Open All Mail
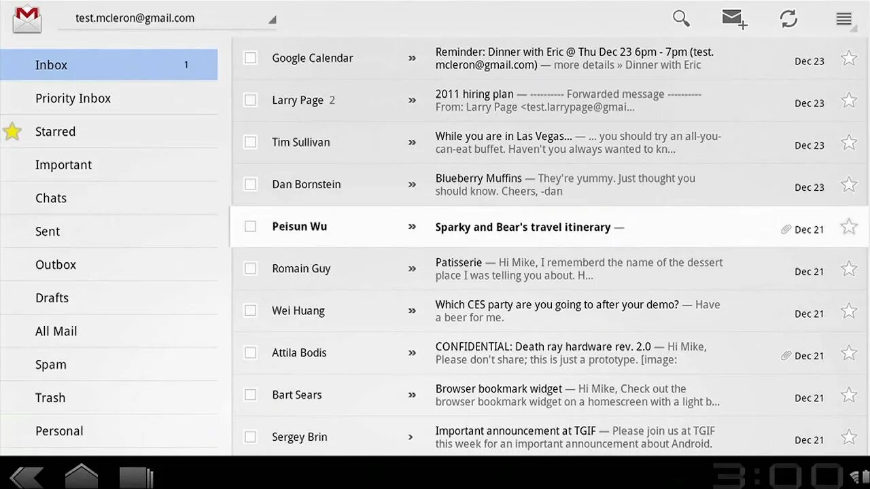Viewport: 870px width, 489px height. (109, 331)
